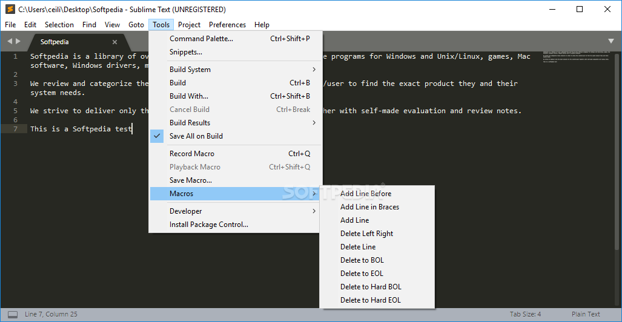Expand the Developer submenu
This screenshot has height=322, width=622.
236,211
